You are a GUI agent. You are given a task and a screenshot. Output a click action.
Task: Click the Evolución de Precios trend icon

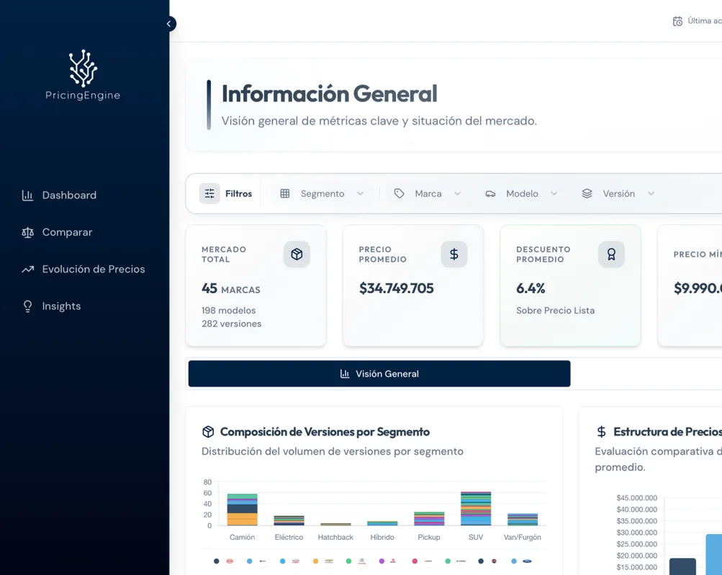[x=27, y=270]
